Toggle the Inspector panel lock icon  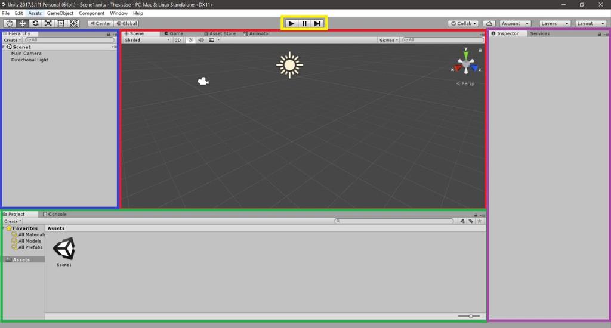coord(600,34)
